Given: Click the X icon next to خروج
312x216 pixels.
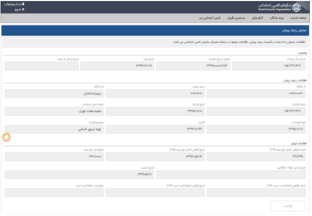Looking at the screenshot, I should [23, 9].
